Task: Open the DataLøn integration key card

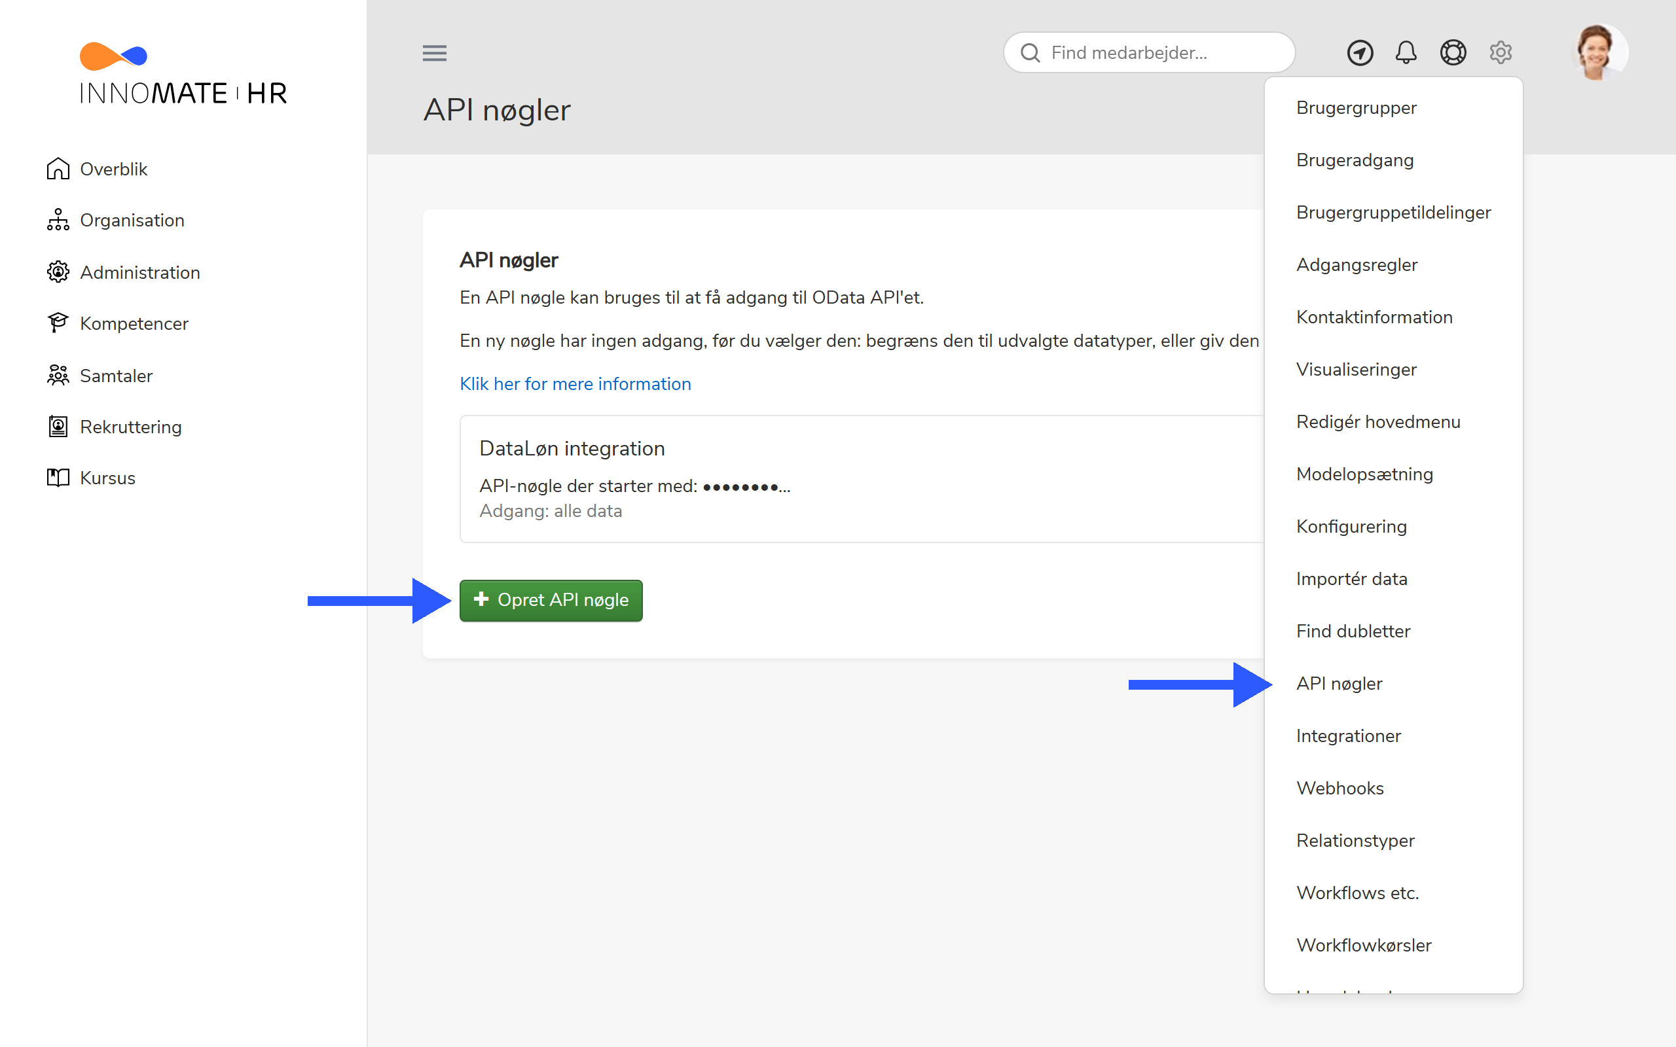Action: pos(862,478)
